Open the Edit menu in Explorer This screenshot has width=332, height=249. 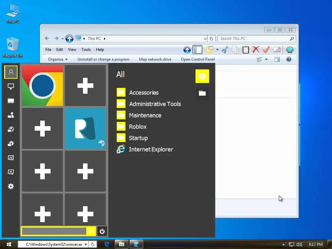click(60, 50)
